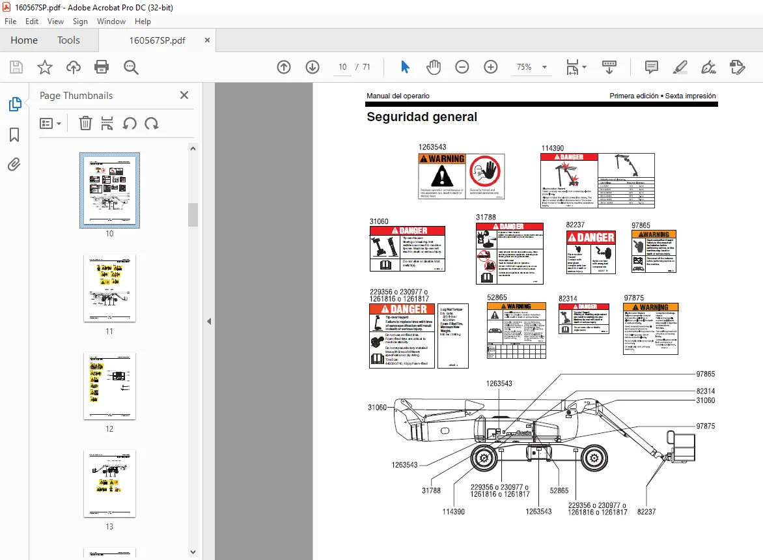Image resolution: width=763 pixels, height=560 pixels.
Task: Rotate page clockwise
Action: point(152,124)
